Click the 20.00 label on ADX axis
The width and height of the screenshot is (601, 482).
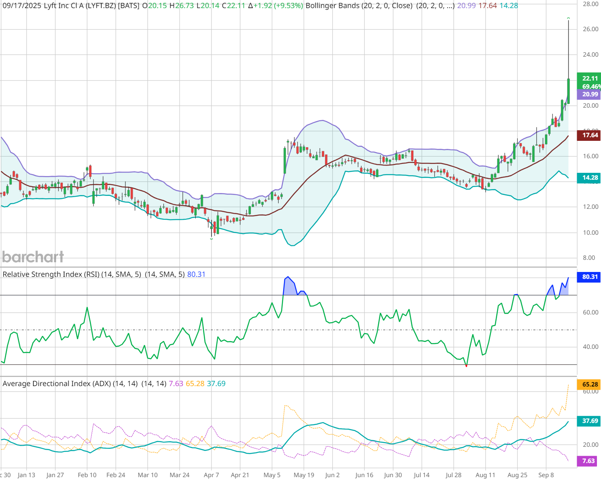click(x=590, y=445)
